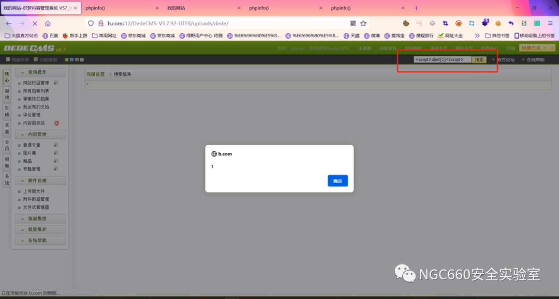Screen dimensions: 559x299
Task: Collapse the 常用操作 section
Action: [x=40, y=72]
